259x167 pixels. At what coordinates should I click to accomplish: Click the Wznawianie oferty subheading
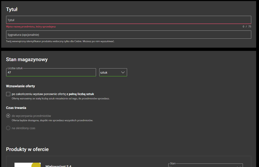[20, 86]
